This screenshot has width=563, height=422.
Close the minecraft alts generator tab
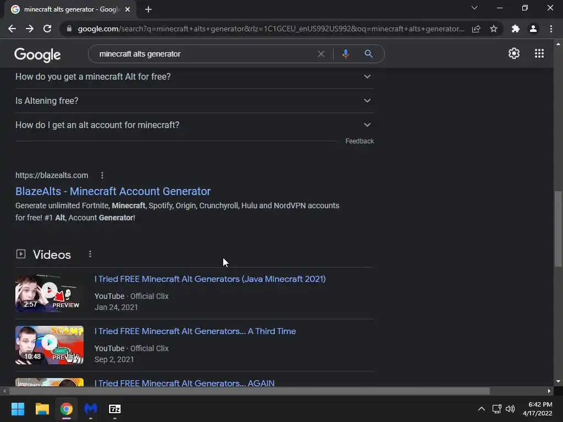point(128,10)
